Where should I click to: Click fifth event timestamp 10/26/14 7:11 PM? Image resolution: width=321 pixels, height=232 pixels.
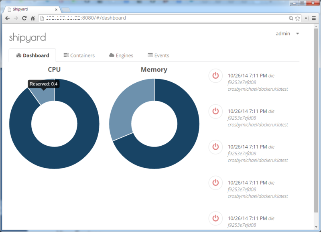pyautogui.click(x=247, y=218)
